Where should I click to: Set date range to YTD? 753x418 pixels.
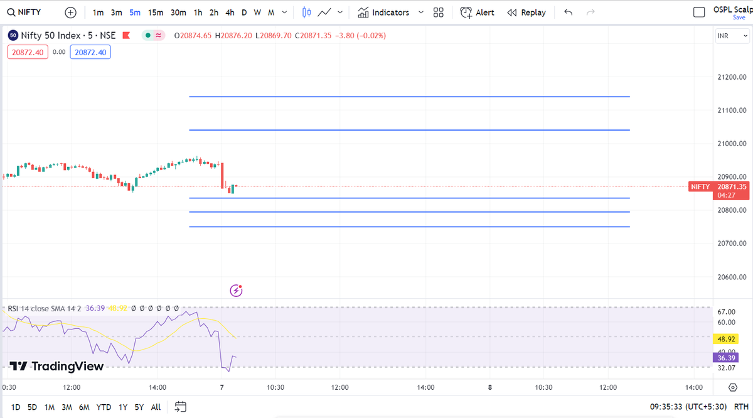(x=104, y=407)
